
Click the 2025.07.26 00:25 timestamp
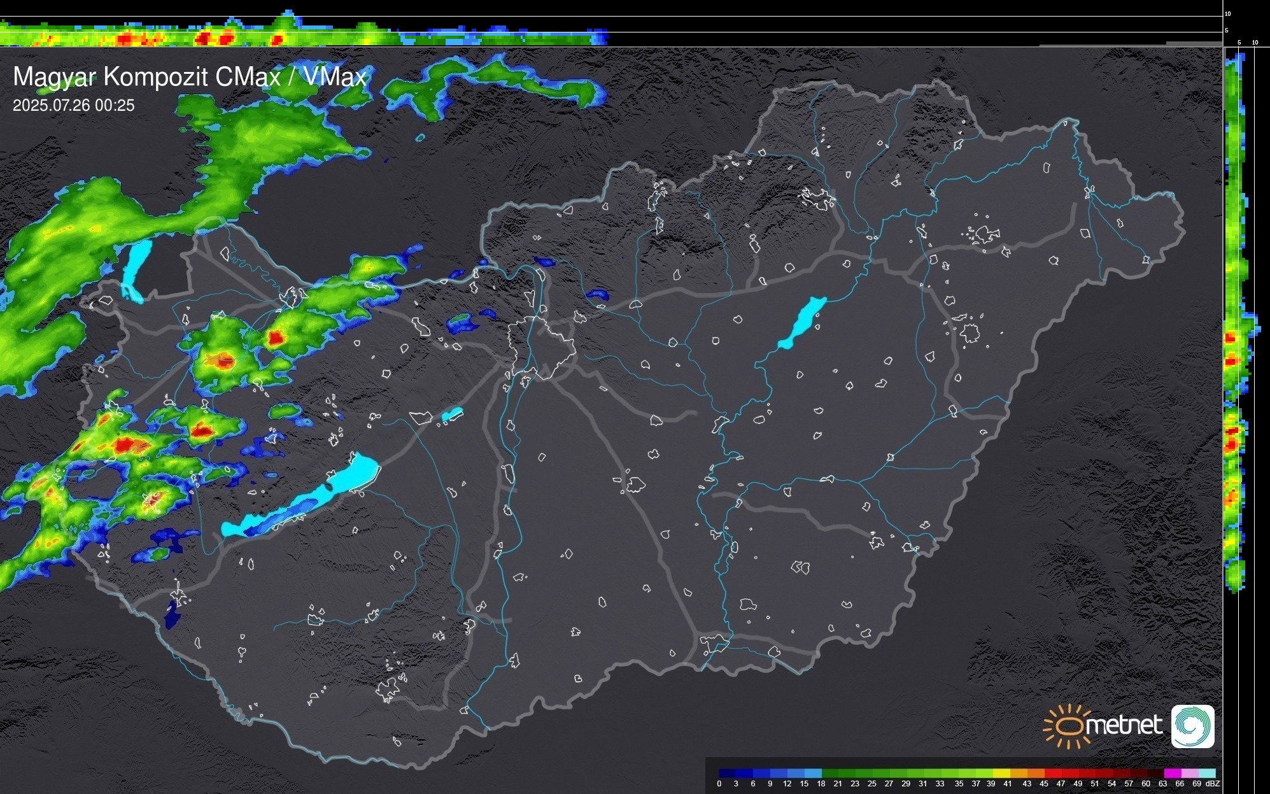tap(74, 106)
